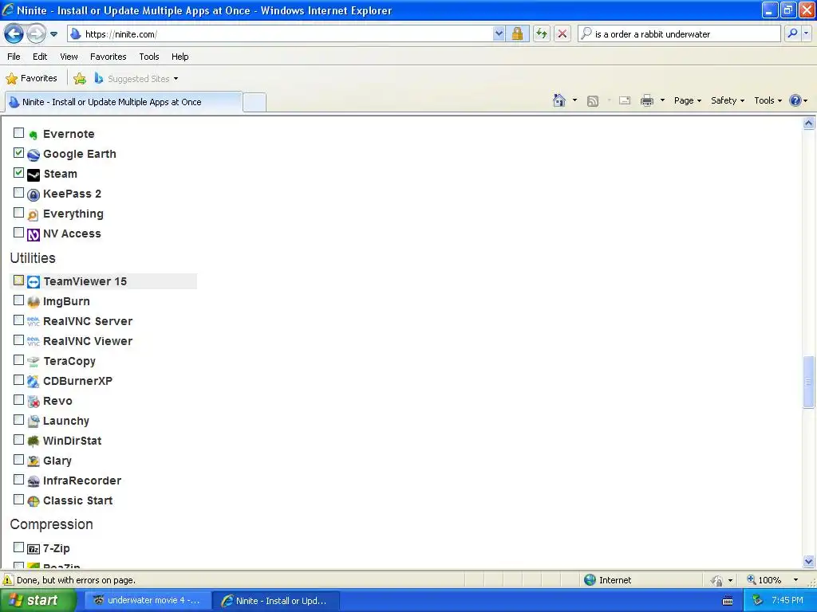Select the TeraCopy checkbox
Viewport: 817px width, 612px height.
(19, 360)
